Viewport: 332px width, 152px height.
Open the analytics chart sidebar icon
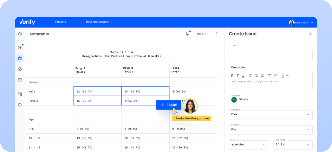[20, 33]
